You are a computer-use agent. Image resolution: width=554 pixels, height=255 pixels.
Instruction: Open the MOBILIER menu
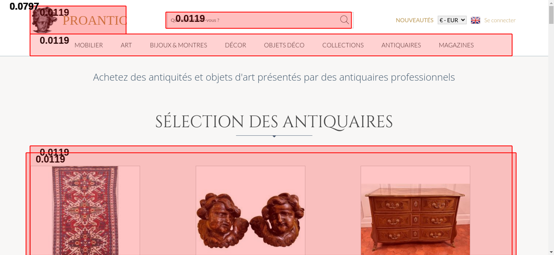tap(89, 45)
